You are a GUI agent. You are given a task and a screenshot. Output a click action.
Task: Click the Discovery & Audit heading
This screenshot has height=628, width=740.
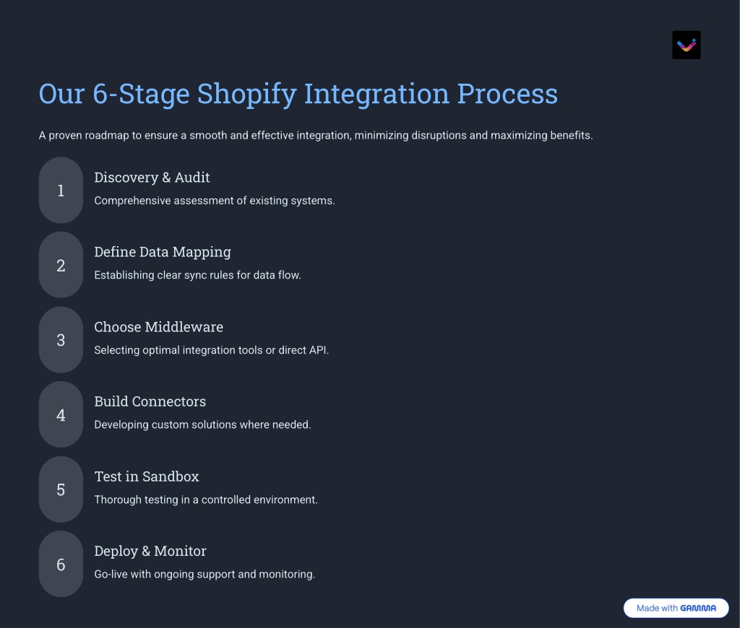click(x=152, y=178)
